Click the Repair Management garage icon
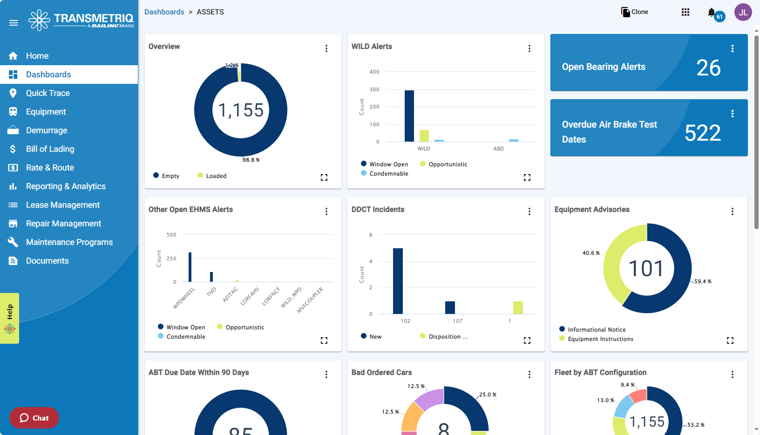Viewport: 760px width, 435px height. pyautogui.click(x=13, y=224)
